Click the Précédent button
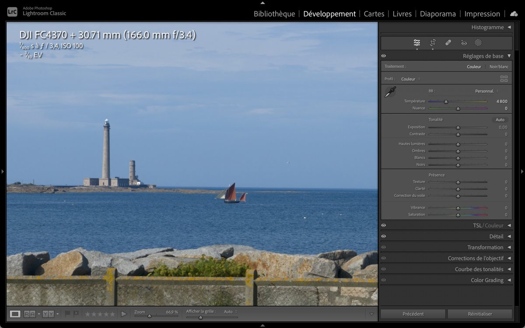The image size is (525, 328). click(x=413, y=314)
